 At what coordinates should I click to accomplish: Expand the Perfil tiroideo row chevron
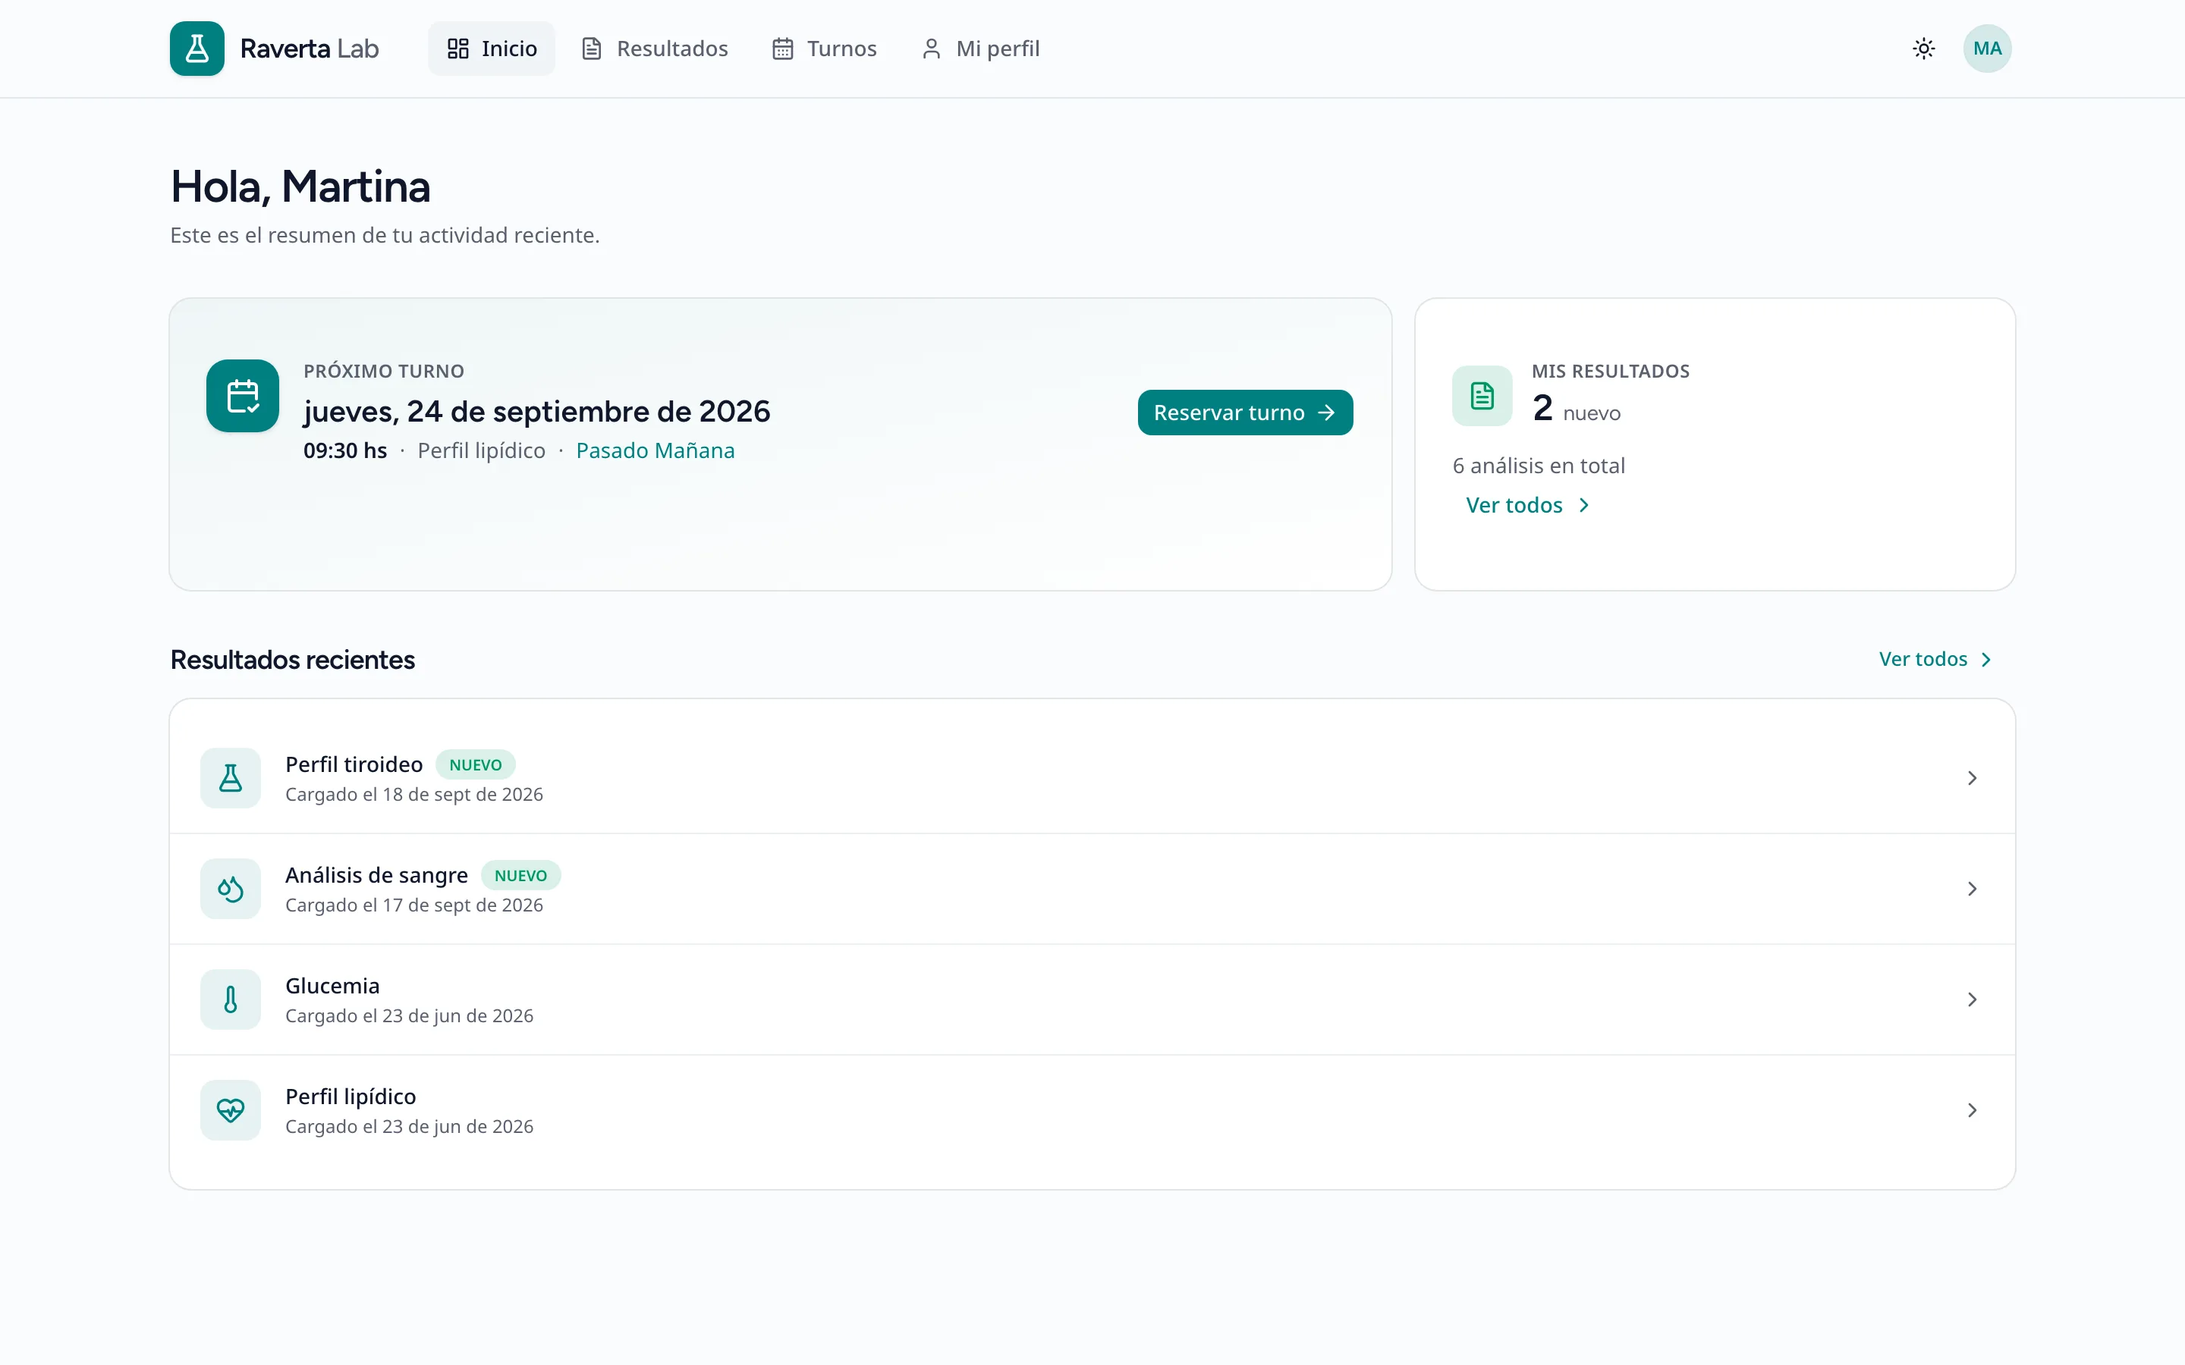coord(1972,778)
